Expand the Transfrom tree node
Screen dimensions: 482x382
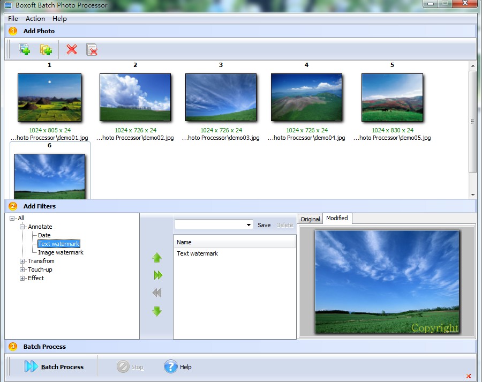[22, 261]
